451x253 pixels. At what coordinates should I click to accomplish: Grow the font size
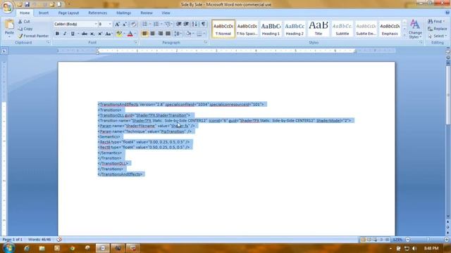coord(117,24)
